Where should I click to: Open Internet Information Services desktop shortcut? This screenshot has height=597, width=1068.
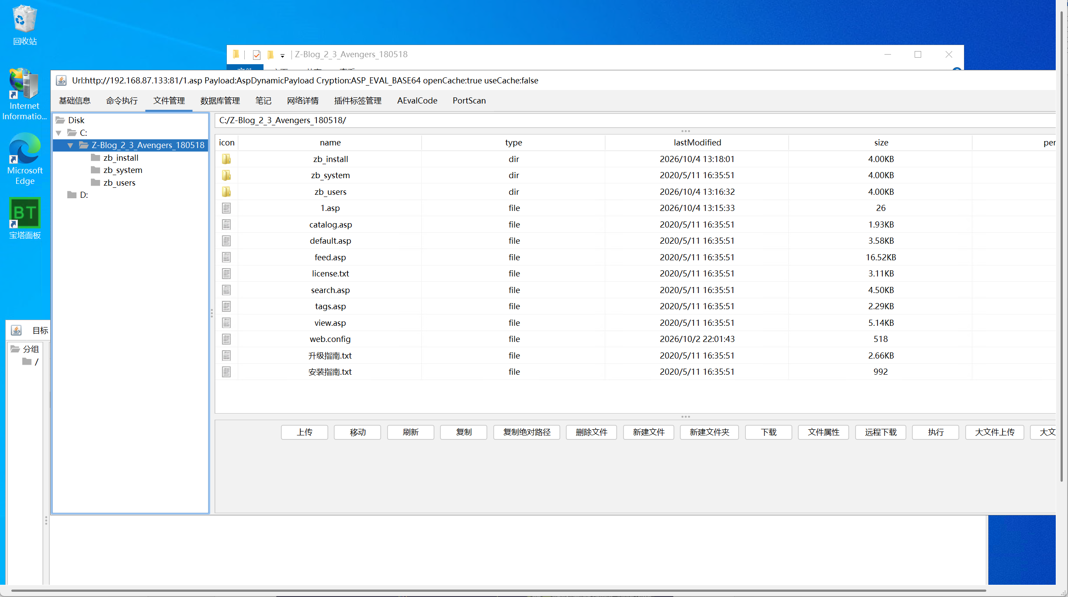pos(24,94)
